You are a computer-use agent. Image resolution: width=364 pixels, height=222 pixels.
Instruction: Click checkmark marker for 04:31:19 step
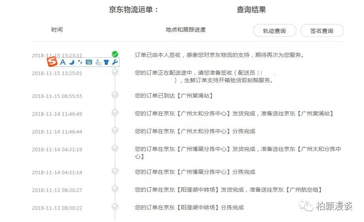[115, 148]
